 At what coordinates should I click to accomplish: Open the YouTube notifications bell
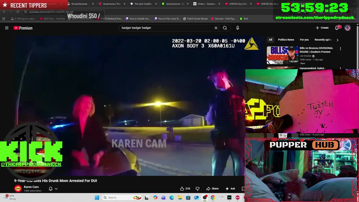point(337,28)
